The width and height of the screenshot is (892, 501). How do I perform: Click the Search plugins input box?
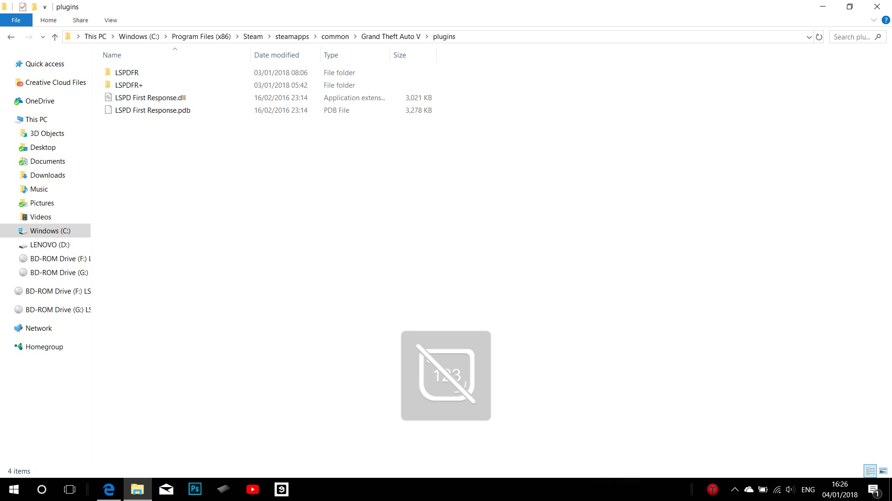point(852,37)
